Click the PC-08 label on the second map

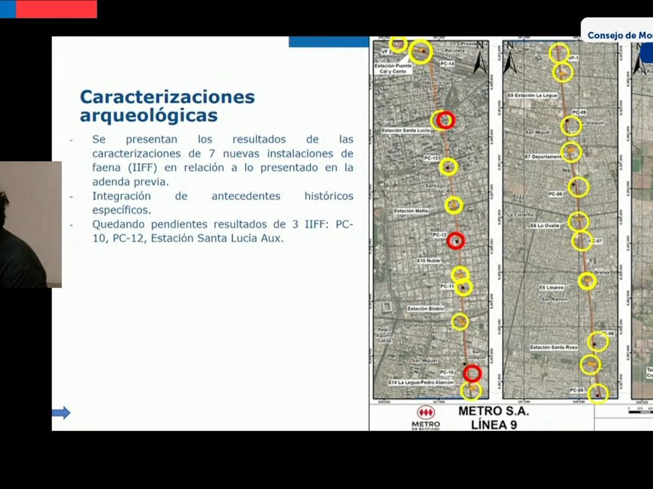click(555, 193)
